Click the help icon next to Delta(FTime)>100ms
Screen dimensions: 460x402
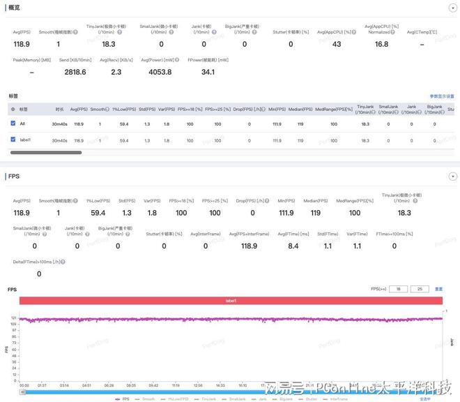(63, 262)
